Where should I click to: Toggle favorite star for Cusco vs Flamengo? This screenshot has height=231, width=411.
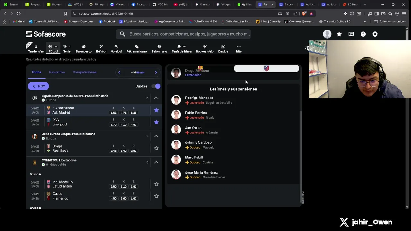pyautogui.click(x=156, y=196)
